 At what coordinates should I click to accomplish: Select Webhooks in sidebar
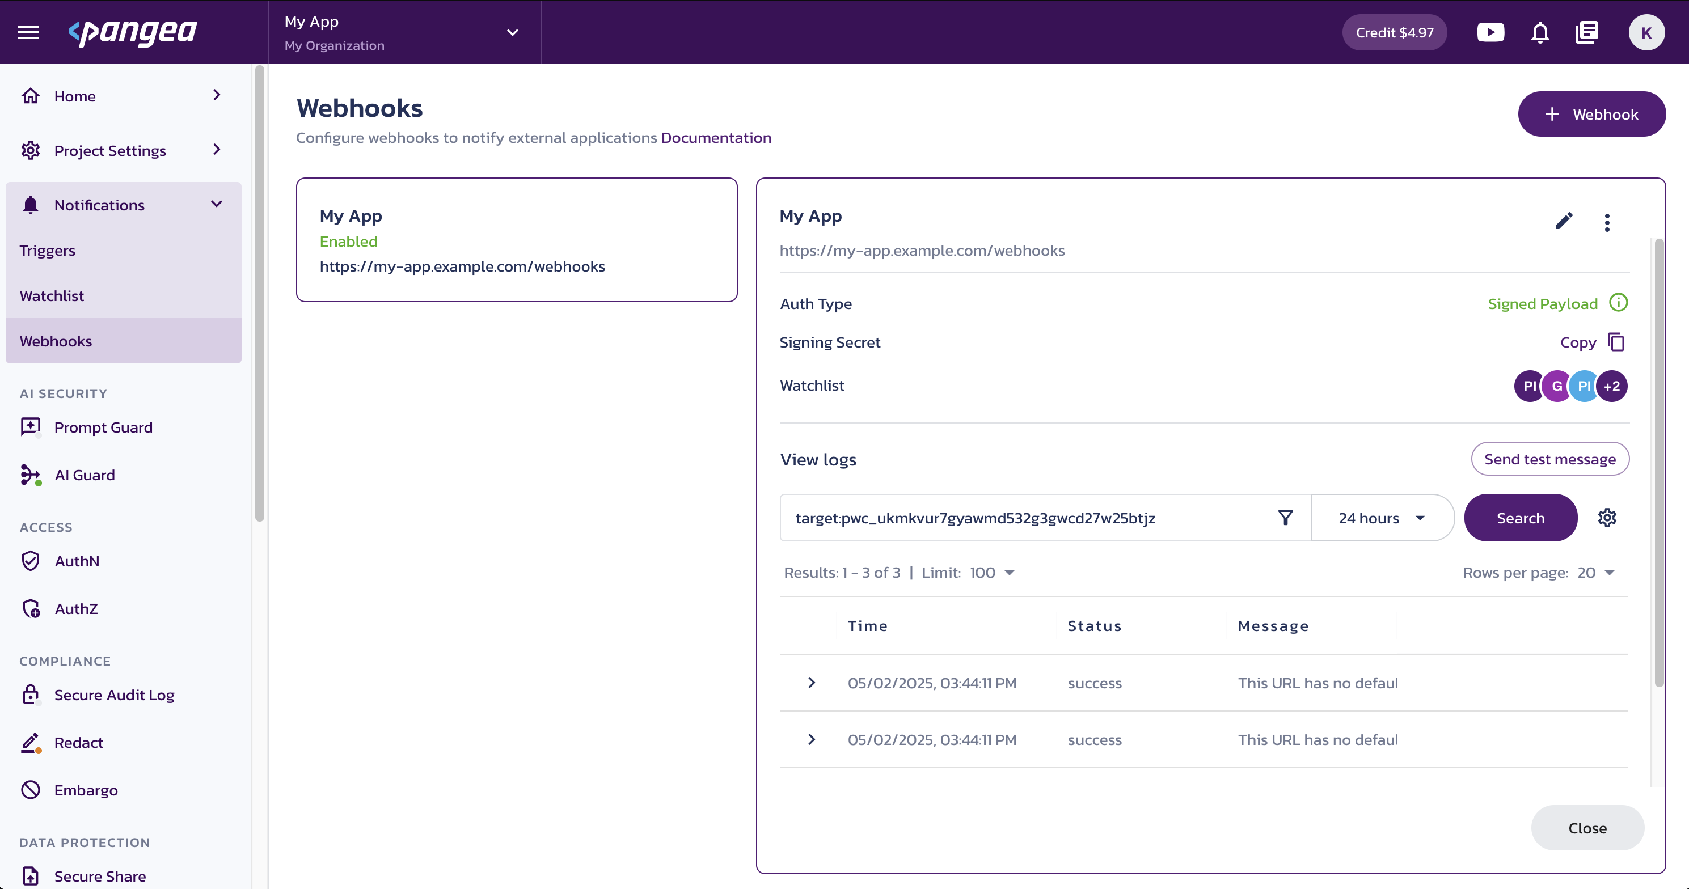123,341
